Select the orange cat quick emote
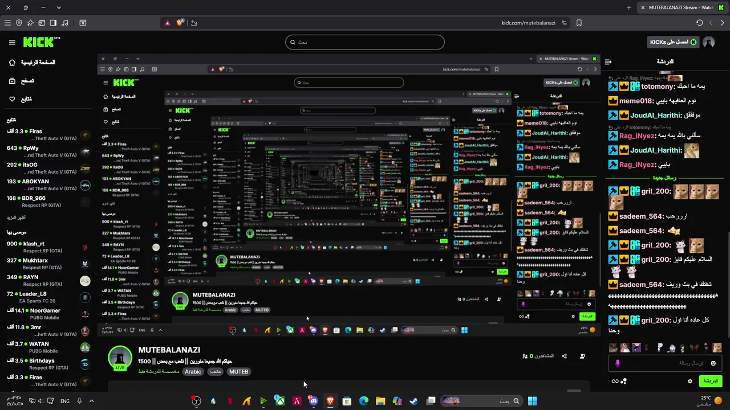This screenshot has height=410, width=730. click(x=717, y=347)
